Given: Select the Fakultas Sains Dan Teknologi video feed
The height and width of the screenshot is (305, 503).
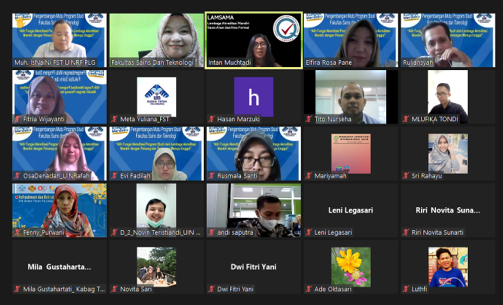Looking at the screenshot, I should pos(156,40).
